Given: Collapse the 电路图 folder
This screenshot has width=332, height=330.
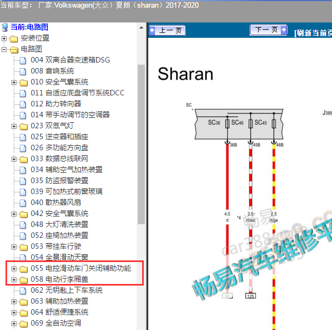Looking at the screenshot, I should click(4, 49).
